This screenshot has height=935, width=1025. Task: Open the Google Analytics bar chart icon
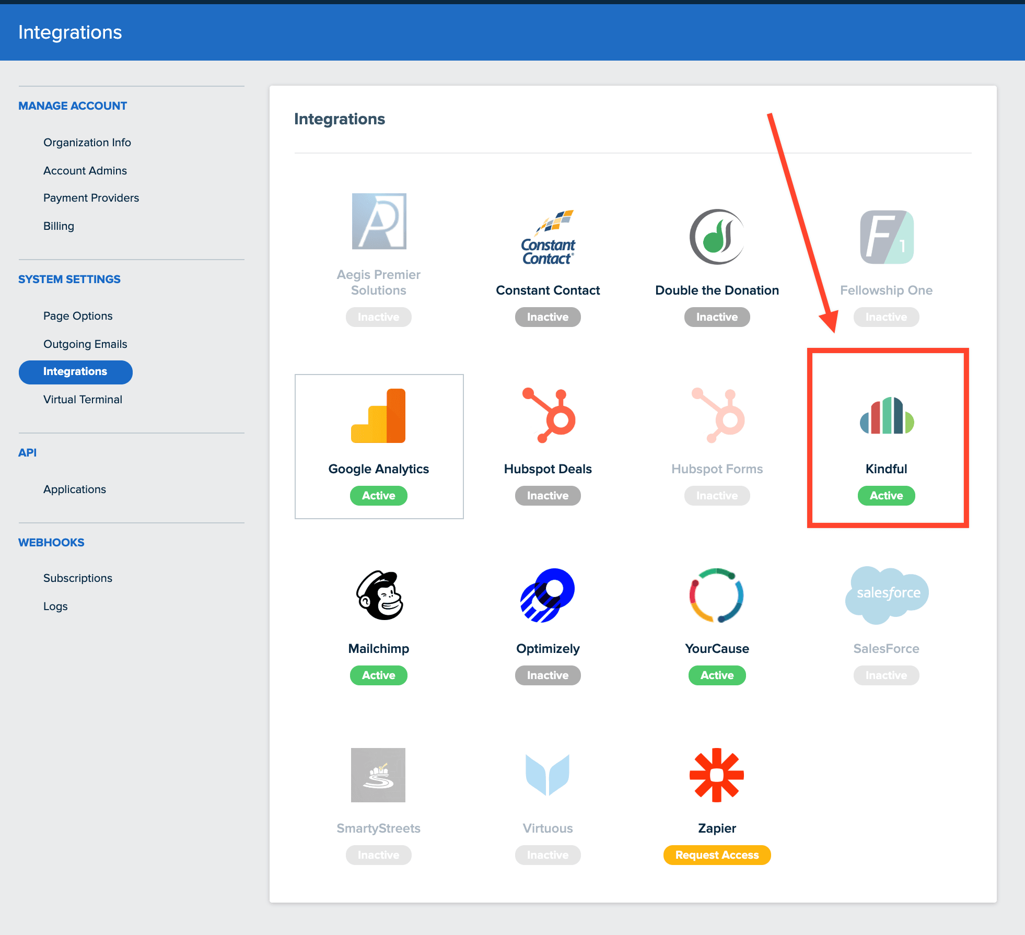coord(379,416)
